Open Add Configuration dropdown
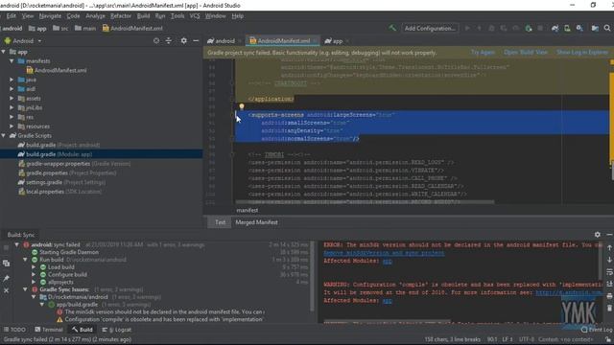 coord(430,28)
